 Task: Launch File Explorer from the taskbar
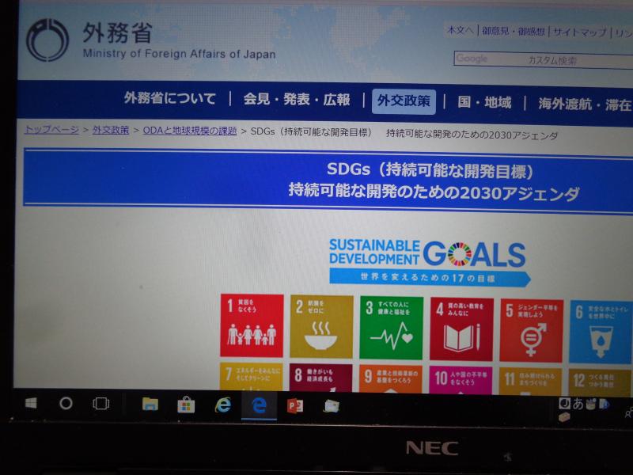tap(150, 404)
